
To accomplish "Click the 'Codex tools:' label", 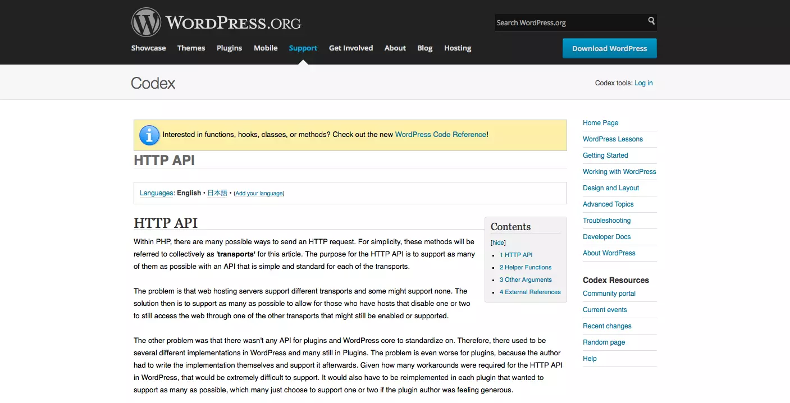I will tap(614, 83).
